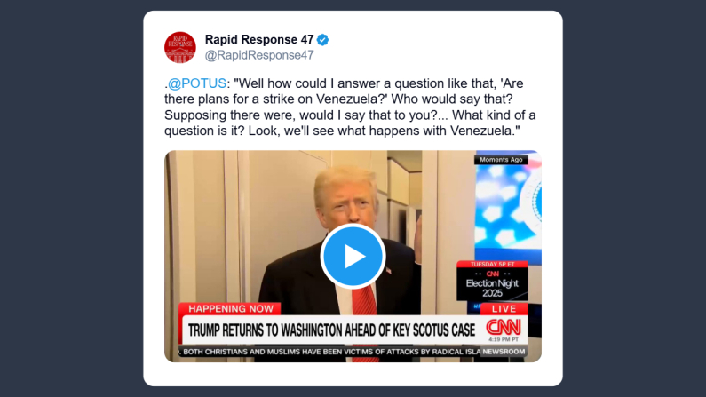Click the 4:19 PM PT timestamp under CNN
The height and width of the screenshot is (397, 706).
504,339
